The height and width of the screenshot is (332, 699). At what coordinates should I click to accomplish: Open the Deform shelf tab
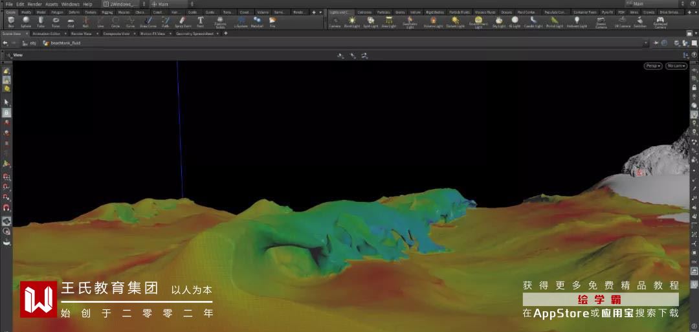pyautogui.click(x=74, y=12)
